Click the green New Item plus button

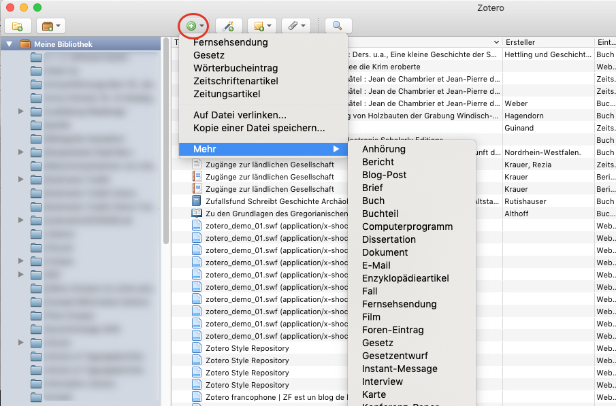click(192, 26)
